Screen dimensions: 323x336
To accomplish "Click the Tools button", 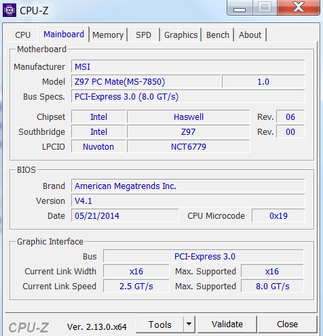I will pos(159,324).
